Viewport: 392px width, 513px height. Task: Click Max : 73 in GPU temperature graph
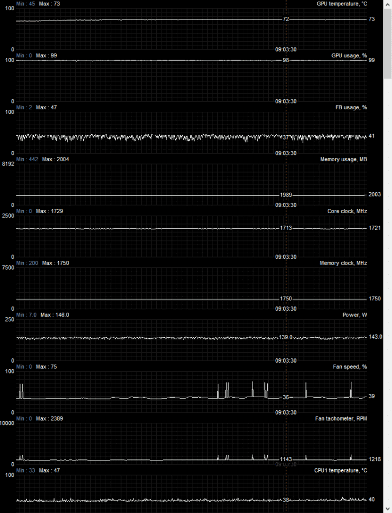pyautogui.click(x=49, y=4)
